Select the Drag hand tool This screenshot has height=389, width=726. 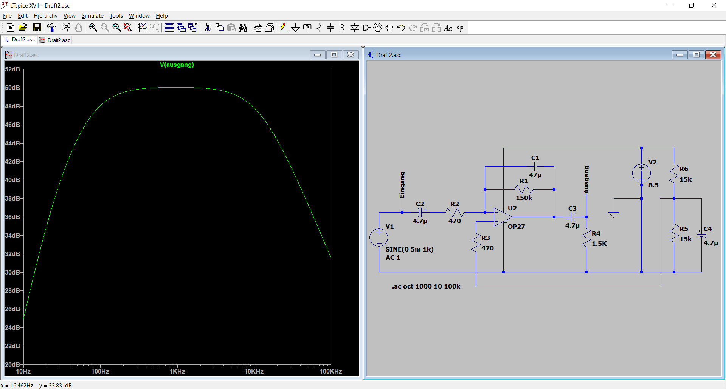(389, 28)
